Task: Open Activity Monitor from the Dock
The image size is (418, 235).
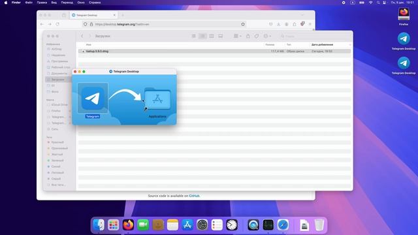Action: (268, 225)
